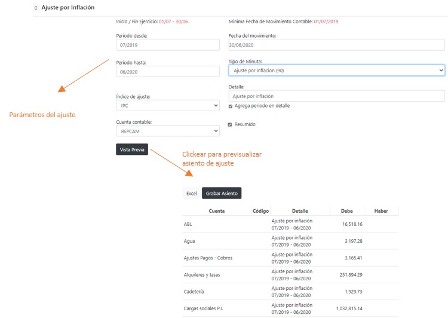Viewport: 448px width, 318px height.
Task: Check the Agrega periodo en detalle box
Action: pyautogui.click(x=231, y=106)
